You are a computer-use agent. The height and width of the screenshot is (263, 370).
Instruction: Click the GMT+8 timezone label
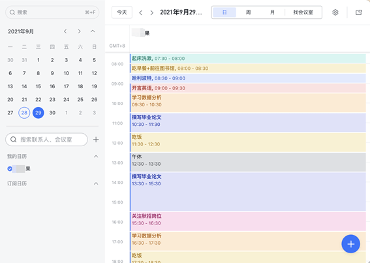click(x=117, y=46)
